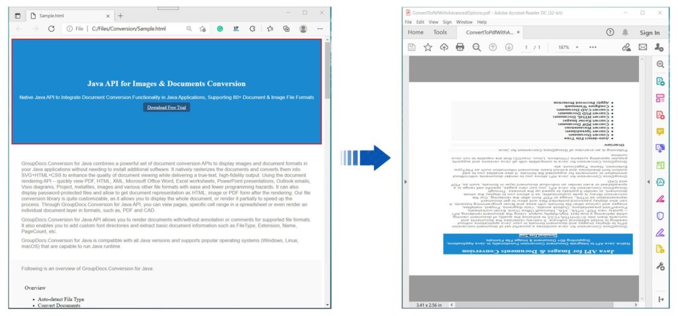Screen dimensions: 678x316
Task: Open the File menu in Acrobat
Action: (x=409, y=22)
